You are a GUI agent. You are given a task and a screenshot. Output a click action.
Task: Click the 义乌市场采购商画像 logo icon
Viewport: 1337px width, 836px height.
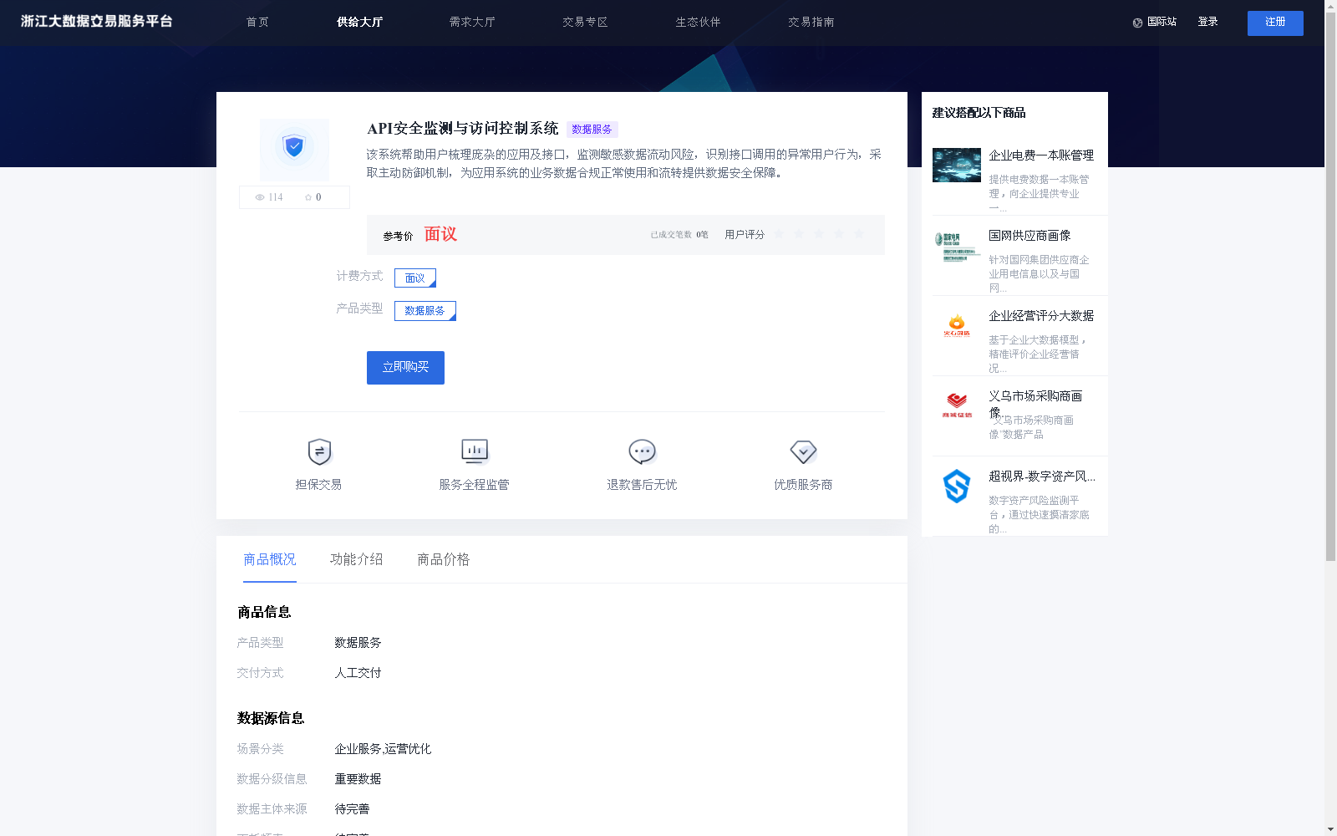click(957, 405)
